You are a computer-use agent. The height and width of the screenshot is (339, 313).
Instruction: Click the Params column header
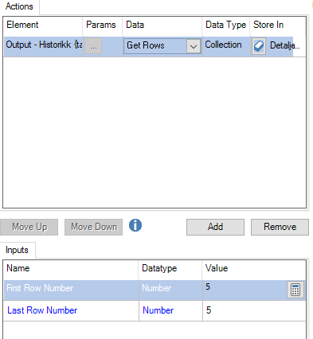102,25
